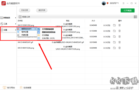Viewport: 139px width, 90px height.
Task: Click the 0.020MB size cell
Action: pos(93,48)
